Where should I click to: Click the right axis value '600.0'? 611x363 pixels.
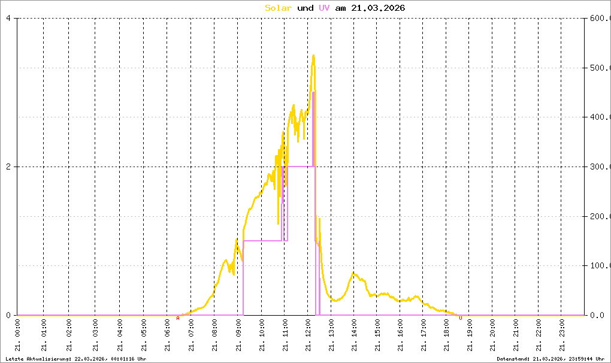(600, 18)
